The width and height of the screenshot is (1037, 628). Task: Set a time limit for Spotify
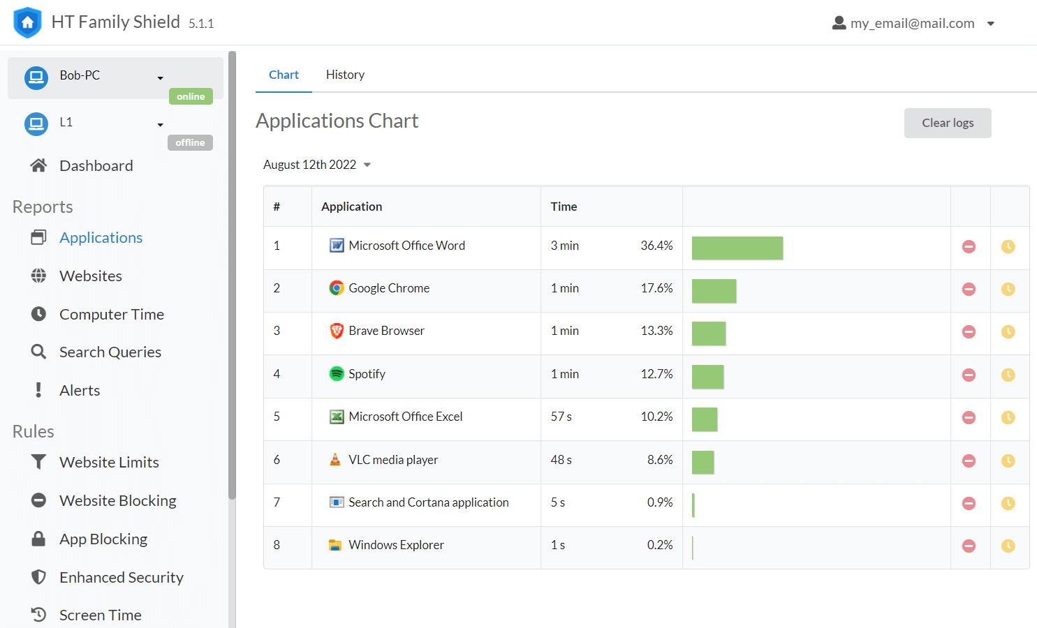click(1008, 375)
